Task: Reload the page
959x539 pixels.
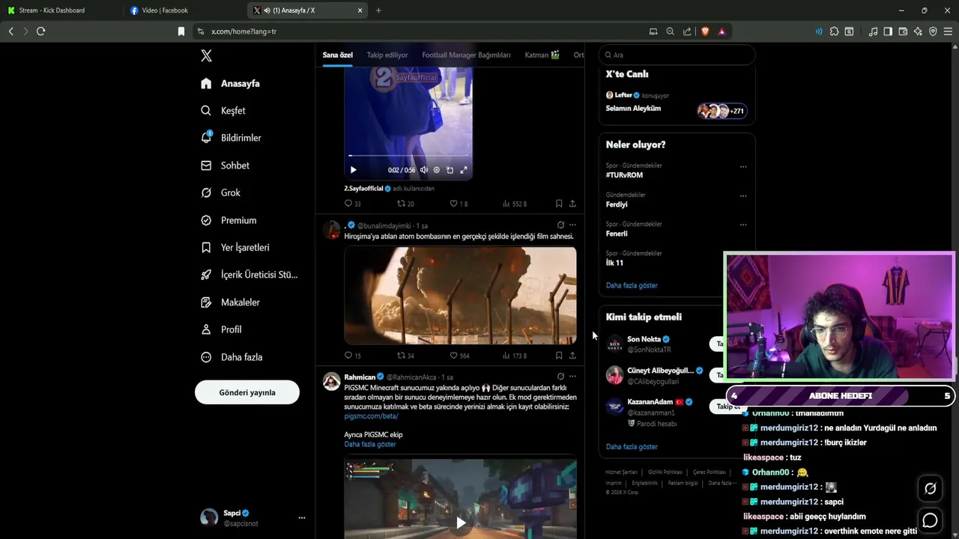Action: 40,31
